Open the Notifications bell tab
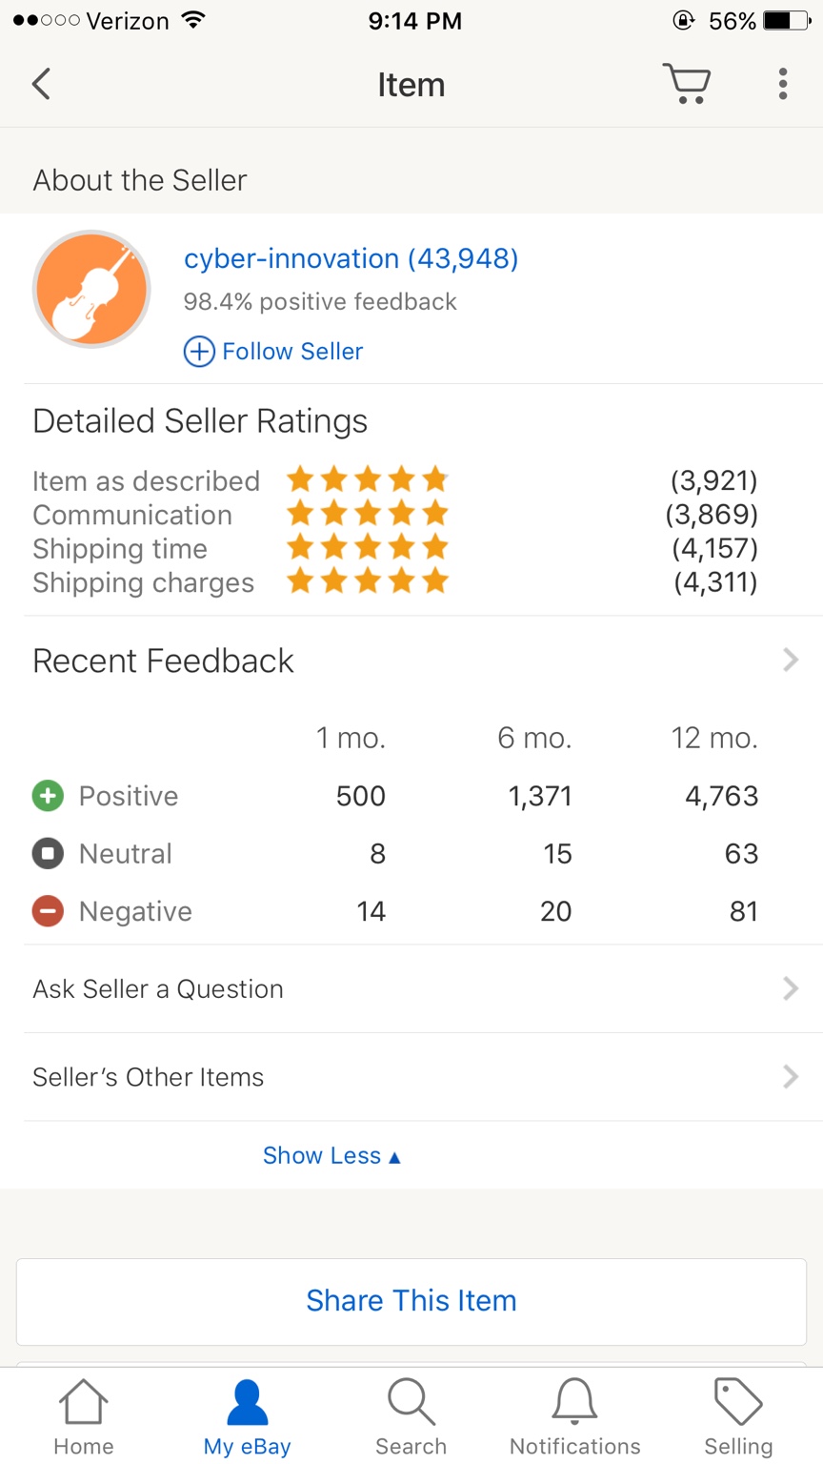Viewport: 823px width, 1464px height. (x=575, y=1418)
